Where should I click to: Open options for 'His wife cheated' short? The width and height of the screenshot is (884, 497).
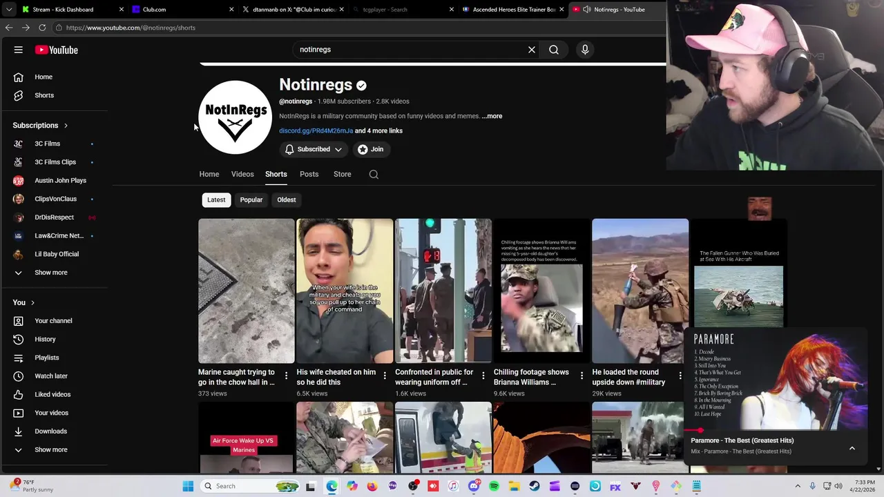tap(385, 376)
